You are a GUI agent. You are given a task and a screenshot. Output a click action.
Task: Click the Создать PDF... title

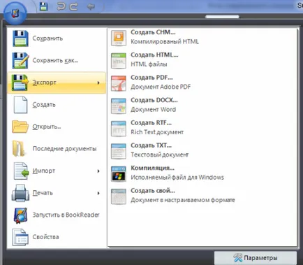click(151, 78)
